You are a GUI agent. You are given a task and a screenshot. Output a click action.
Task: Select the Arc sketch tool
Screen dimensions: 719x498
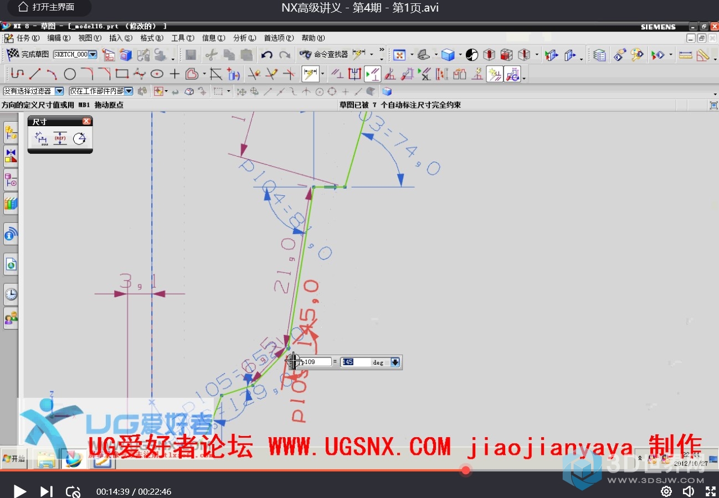(x=52, y=74)
